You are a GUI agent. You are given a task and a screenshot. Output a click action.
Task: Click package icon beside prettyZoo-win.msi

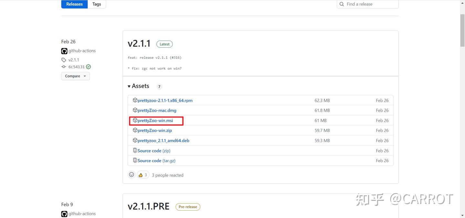click(x=135, y=120)
